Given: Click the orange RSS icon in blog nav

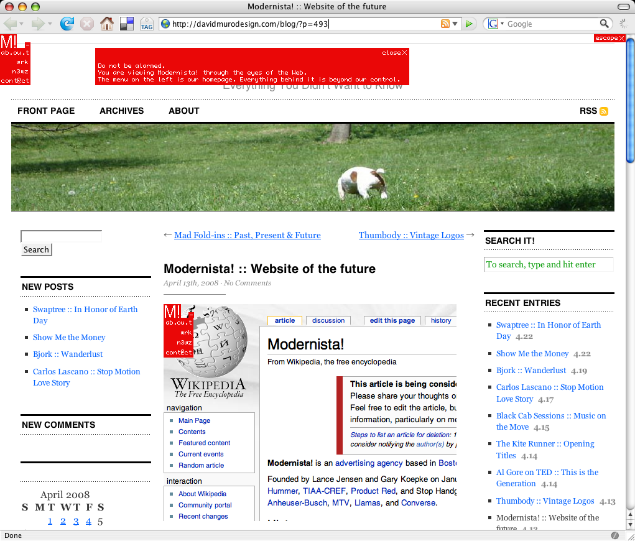Looking at the screenshot, I should coord(603,111).
